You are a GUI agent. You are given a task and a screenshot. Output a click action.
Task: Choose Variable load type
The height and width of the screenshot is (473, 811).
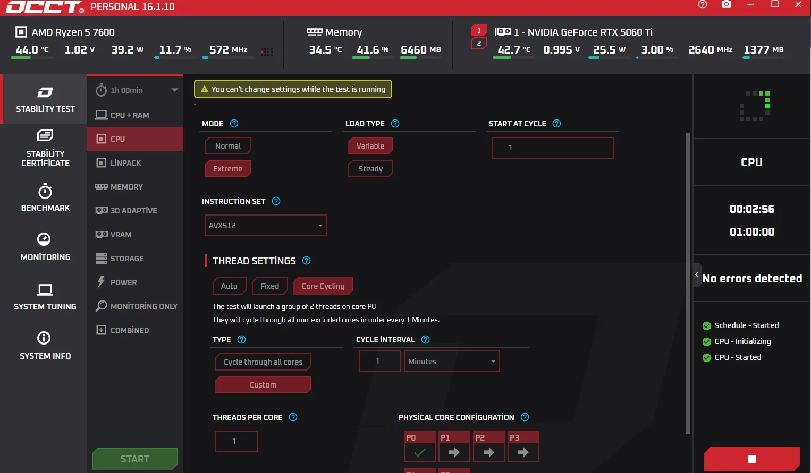tap(370, 145)
